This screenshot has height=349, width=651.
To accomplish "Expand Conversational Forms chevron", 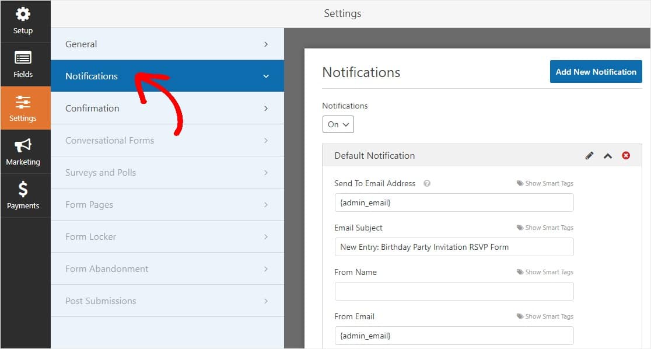I will (x=266, y=141).
